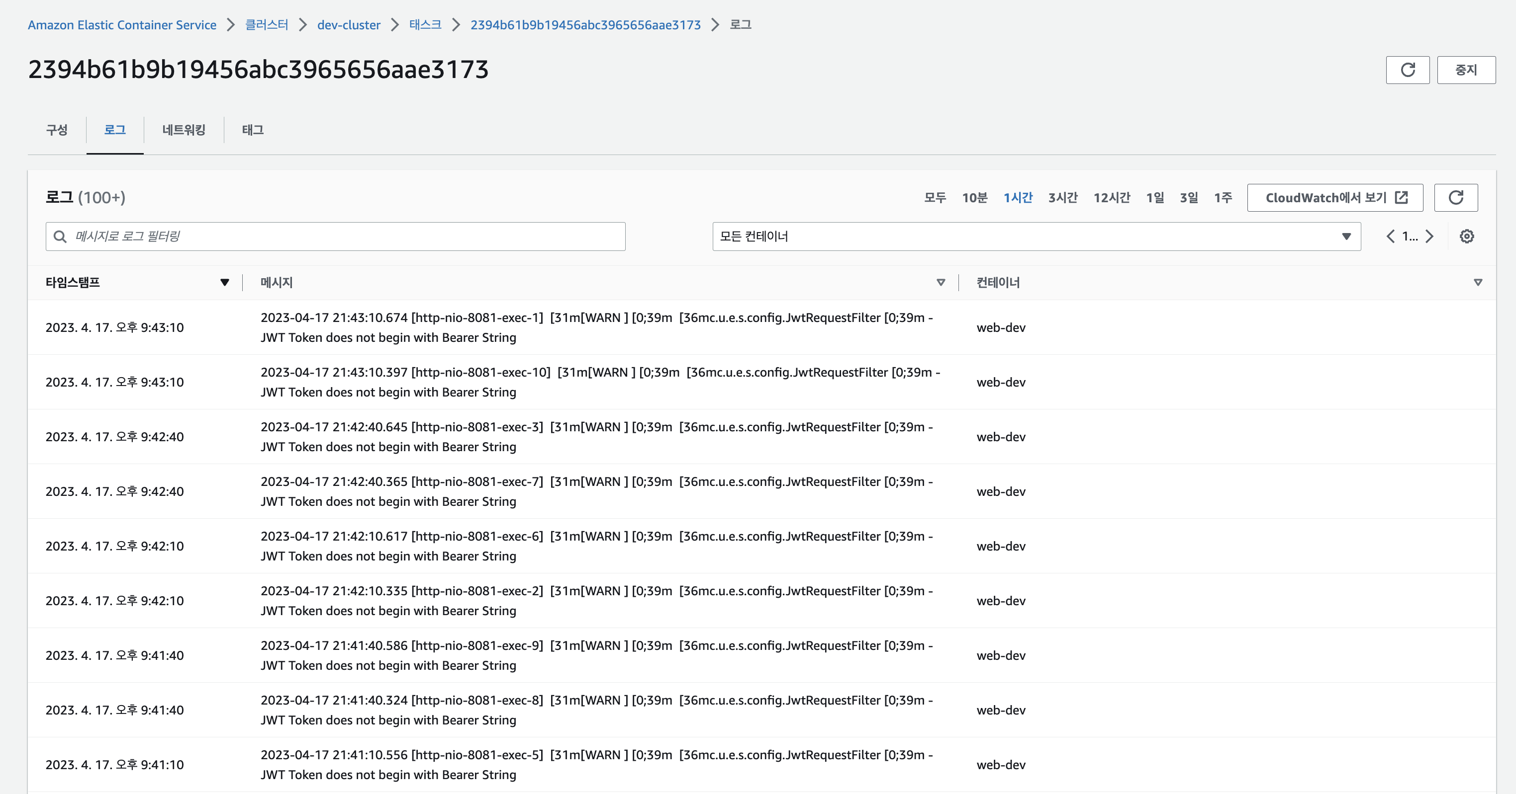This screenshot has width=1516, height=794.
Task: Switch to the 네트워킹 tab
Action: (184, 130)
